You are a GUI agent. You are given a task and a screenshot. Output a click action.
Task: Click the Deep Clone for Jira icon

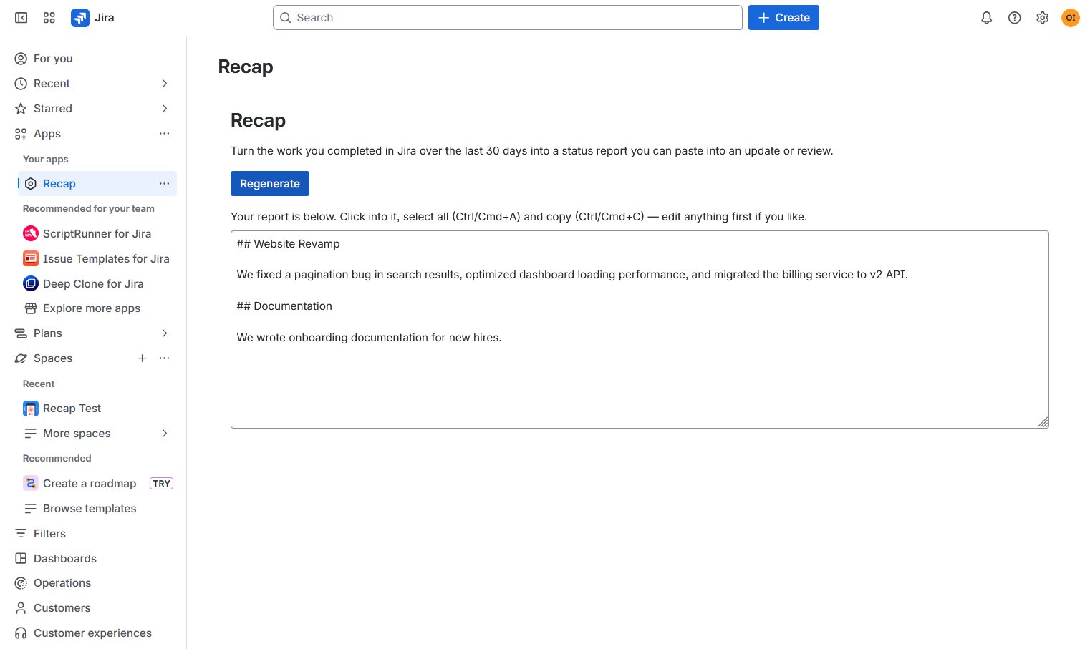coord(31,284)
